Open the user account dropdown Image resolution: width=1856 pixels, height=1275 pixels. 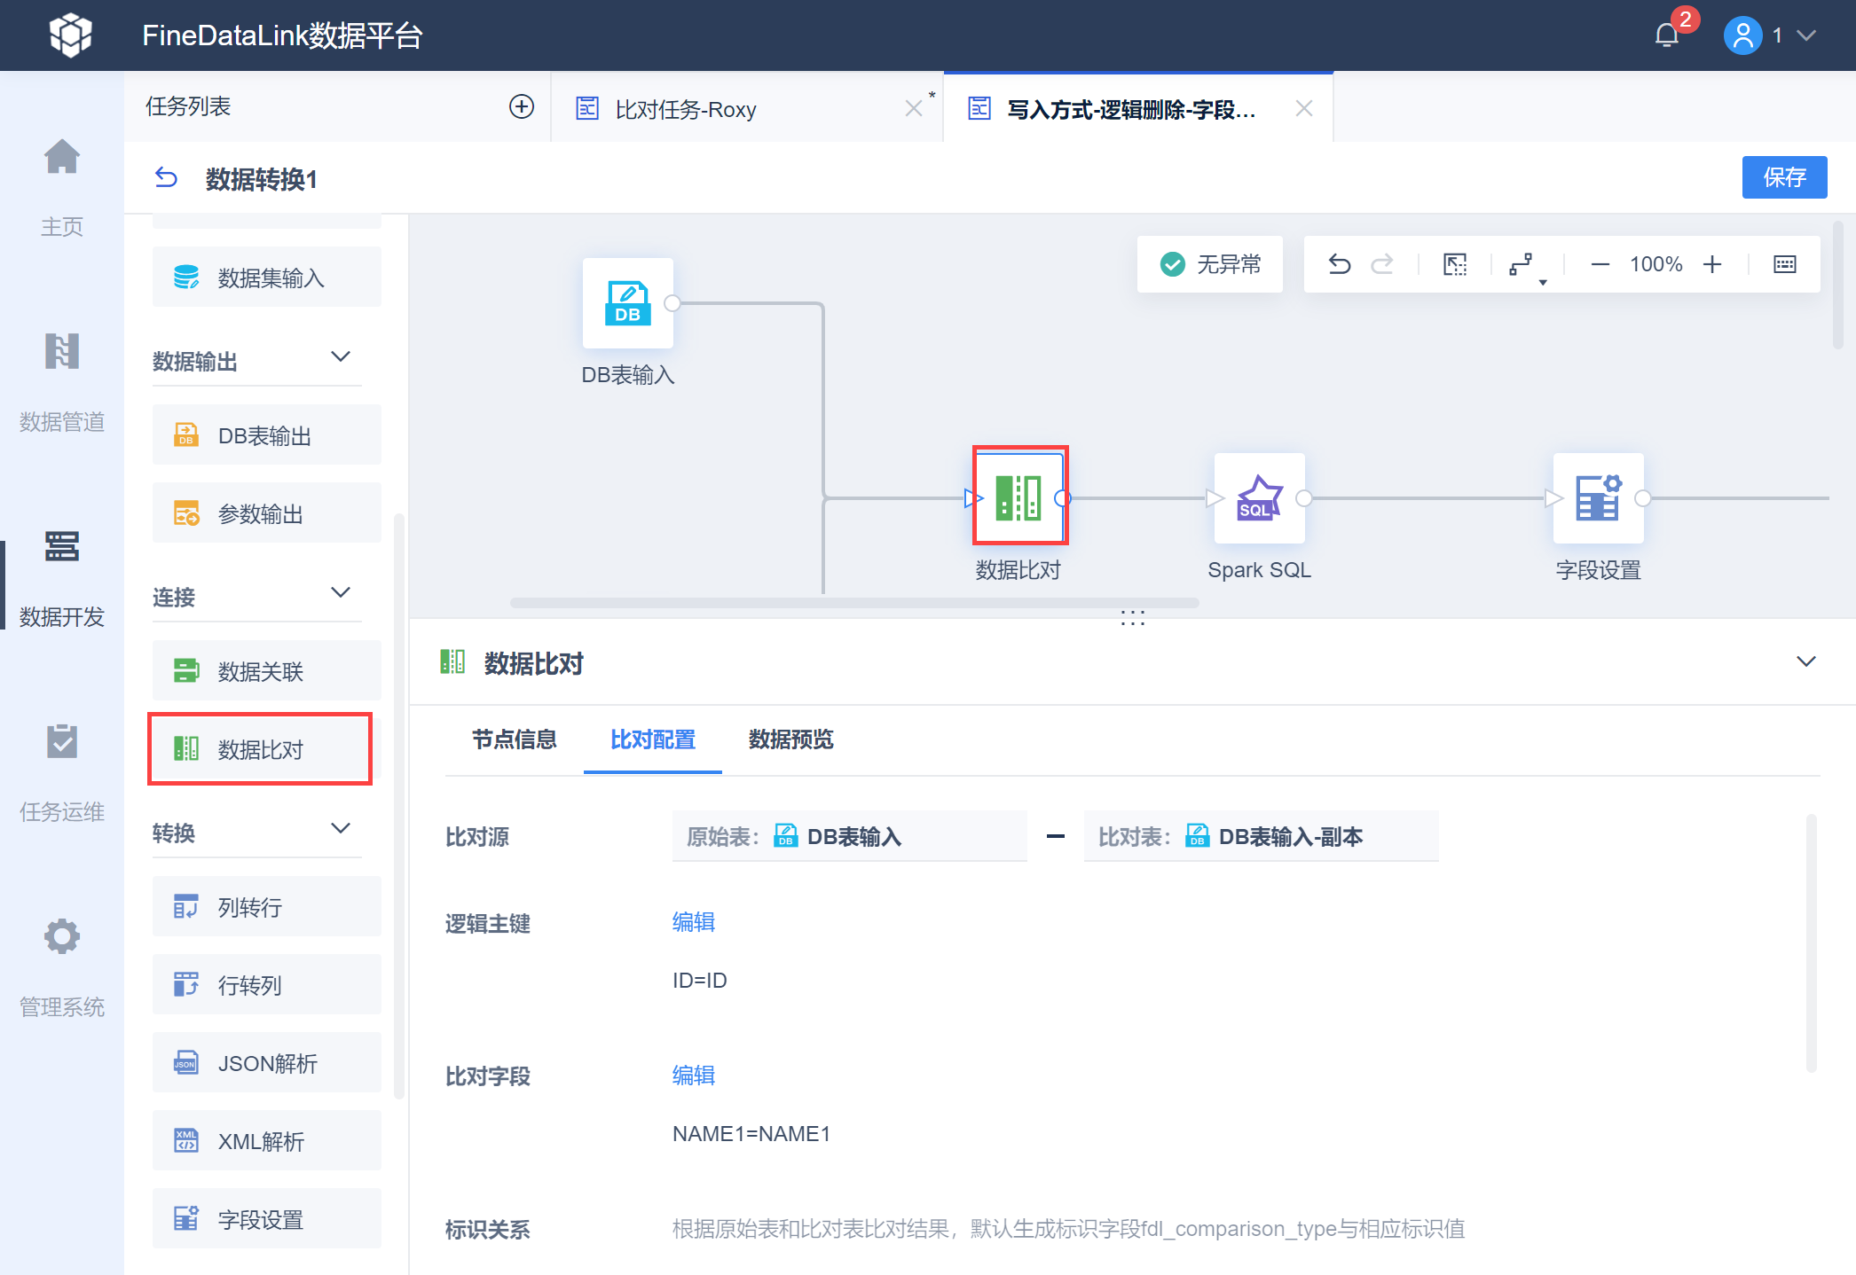1805,35
